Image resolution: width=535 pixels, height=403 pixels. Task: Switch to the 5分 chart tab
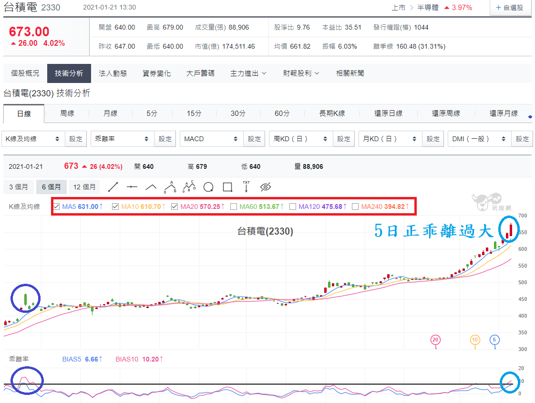coord(152,114)
